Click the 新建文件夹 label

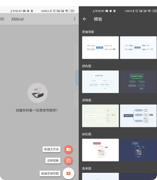pos(51,149)
